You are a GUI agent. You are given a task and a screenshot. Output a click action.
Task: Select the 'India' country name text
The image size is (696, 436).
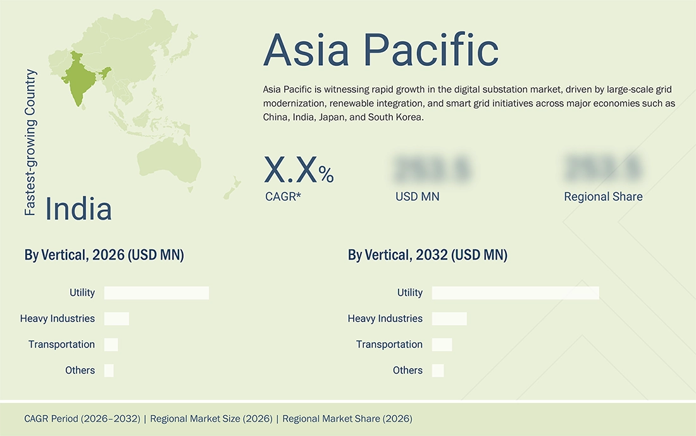pos(78,209)
